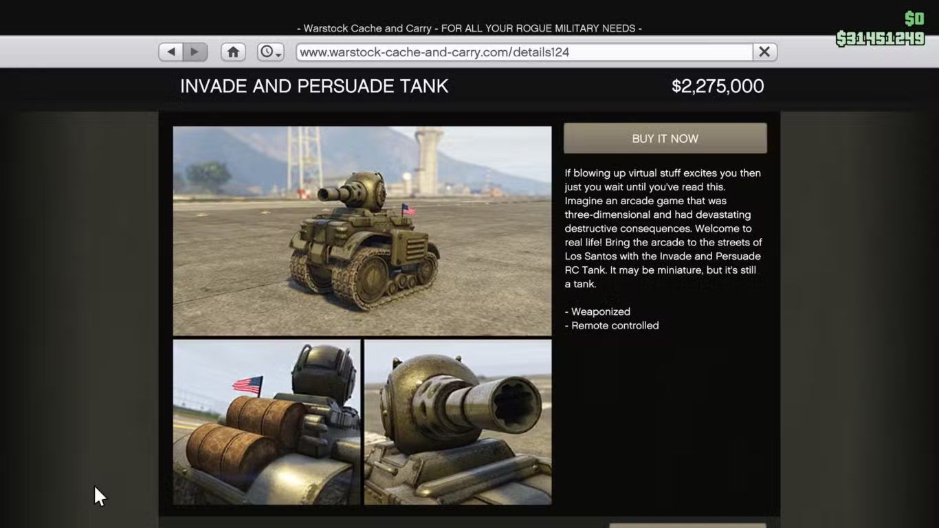Select the large tank preview image

coord(362,230)
